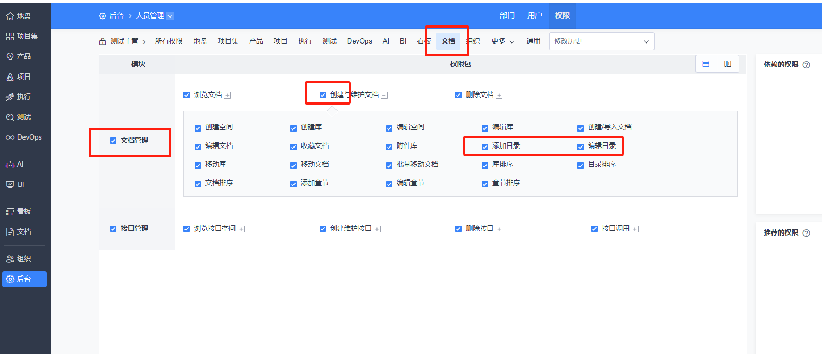The width and height of the screenshot is (822, 354).
Task: Open 地盘 home icon in sidebar
Action: tap(10, 16)
